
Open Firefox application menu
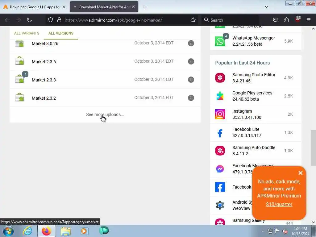pos(309,20)
